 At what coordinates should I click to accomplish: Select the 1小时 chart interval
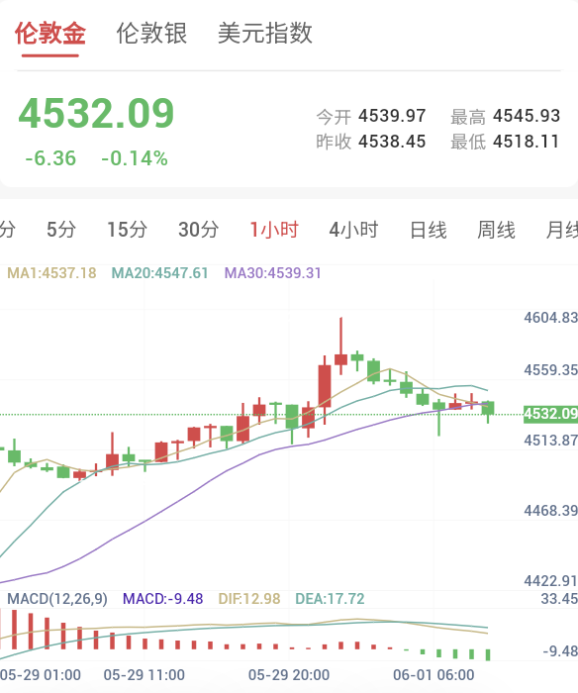click(274, 230)
